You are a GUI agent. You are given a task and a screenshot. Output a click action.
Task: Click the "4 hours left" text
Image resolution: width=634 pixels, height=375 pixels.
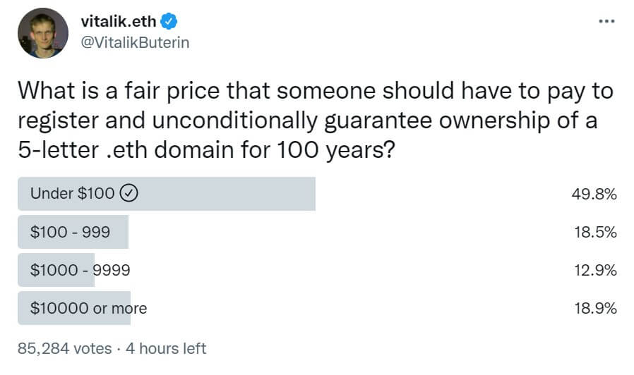click(164, 348)
